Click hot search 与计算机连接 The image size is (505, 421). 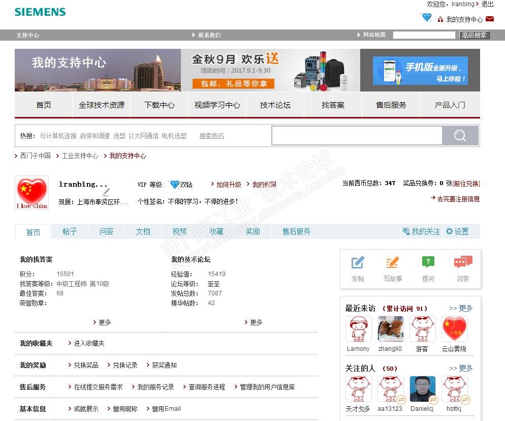pos(58,136)
